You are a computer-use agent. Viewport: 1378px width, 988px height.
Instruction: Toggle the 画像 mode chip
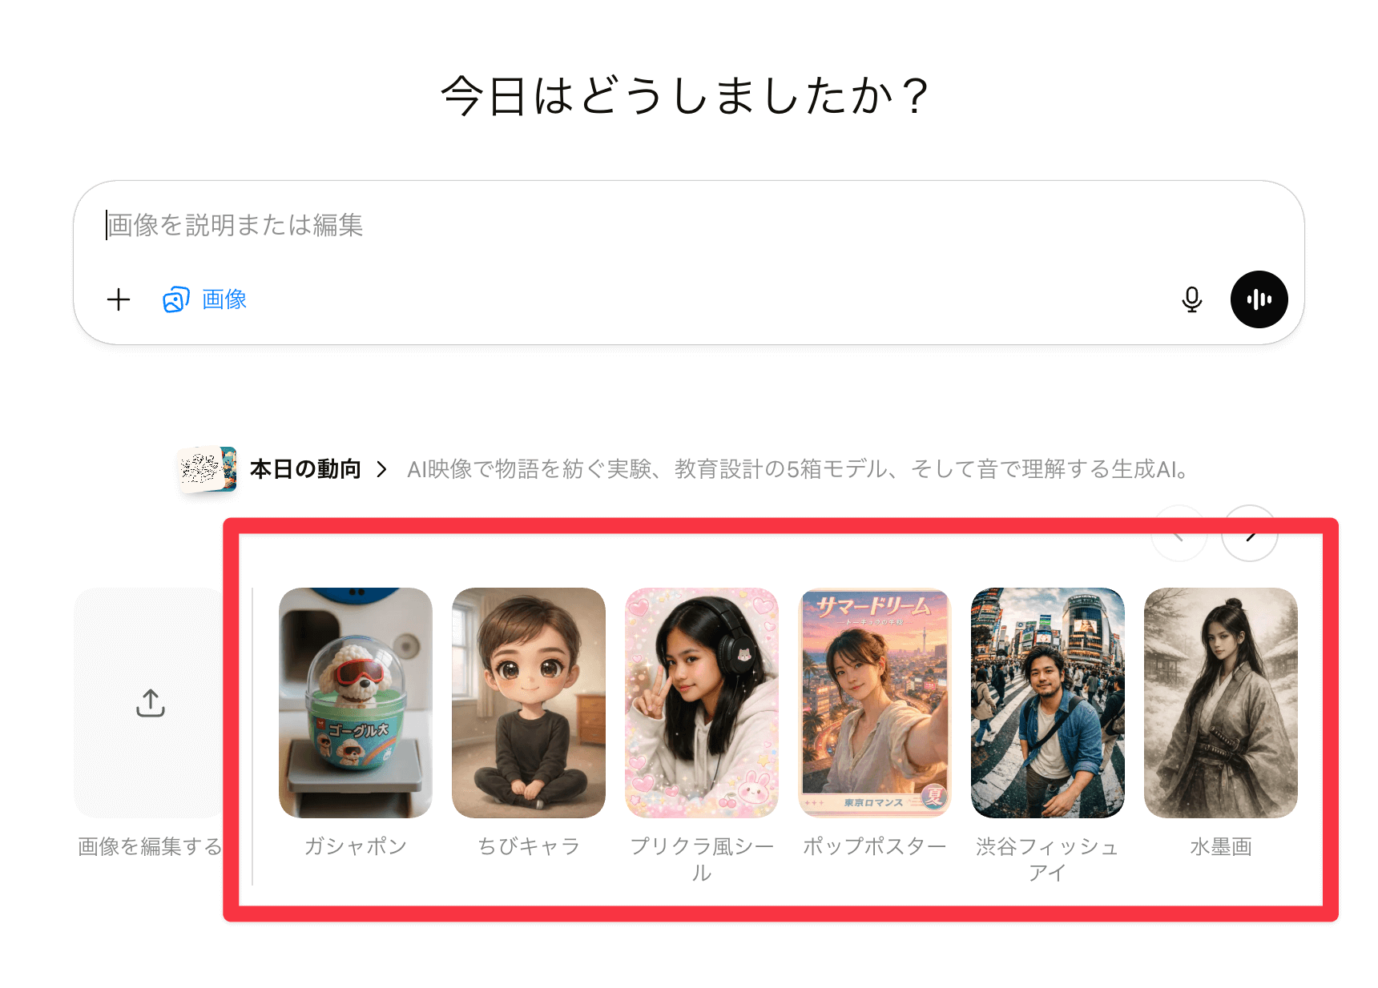pyautogui.click(x=205, y=299)
